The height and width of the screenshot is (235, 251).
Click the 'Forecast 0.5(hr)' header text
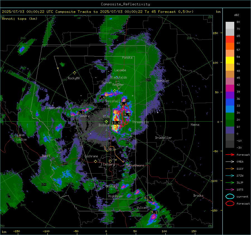[x=176, y=12]
